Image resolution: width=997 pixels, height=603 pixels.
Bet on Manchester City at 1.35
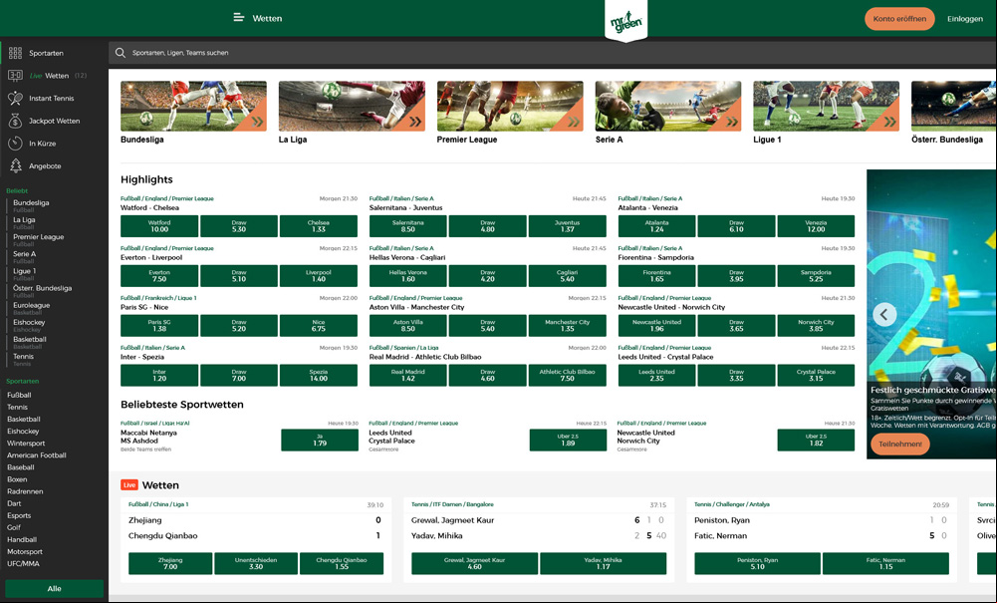click(x=567, y=325)
